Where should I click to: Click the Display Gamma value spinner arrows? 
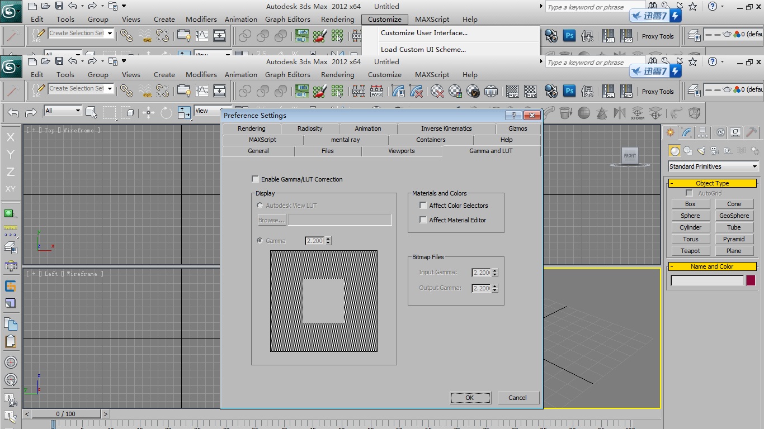click(328, 241)
